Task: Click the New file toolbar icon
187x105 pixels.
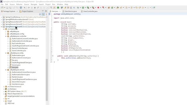Action: pos(2,8)
